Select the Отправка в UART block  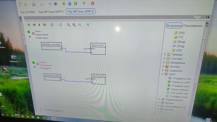(180, 79)
